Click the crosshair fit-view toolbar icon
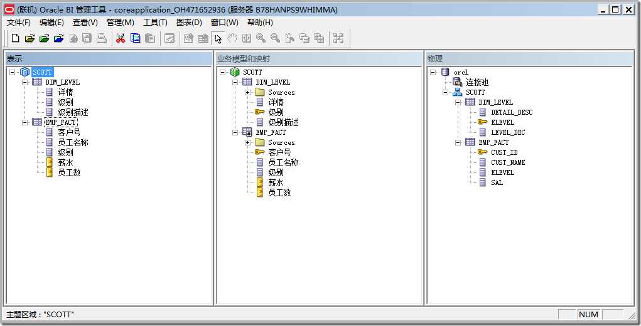Image resolution: width=641 pixels, height=326 pixels. [247, 38]
